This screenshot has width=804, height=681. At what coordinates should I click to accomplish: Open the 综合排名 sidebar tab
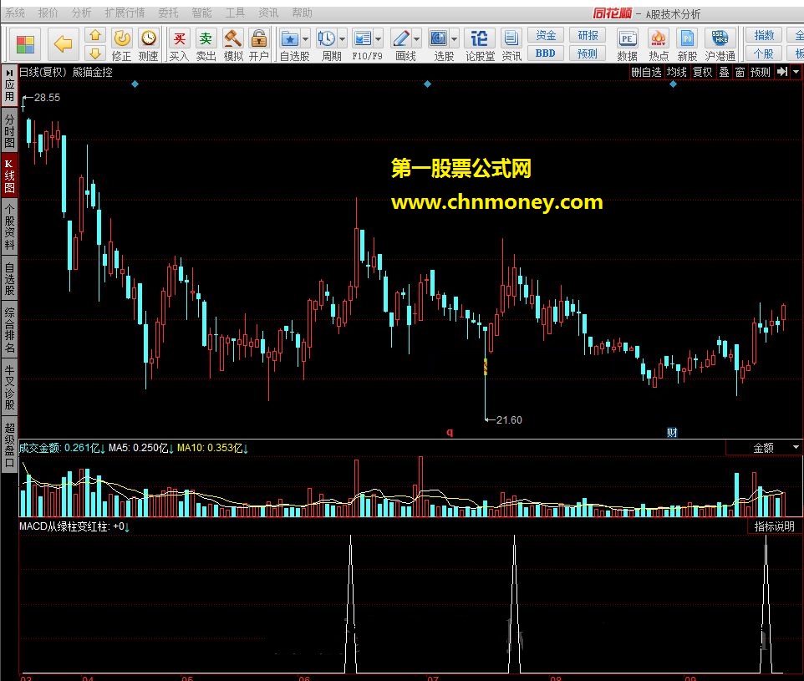9,331
